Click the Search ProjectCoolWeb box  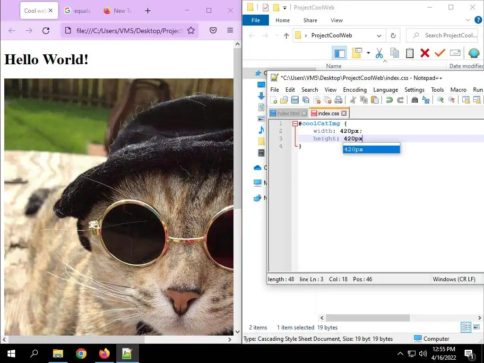pos(442,35)
